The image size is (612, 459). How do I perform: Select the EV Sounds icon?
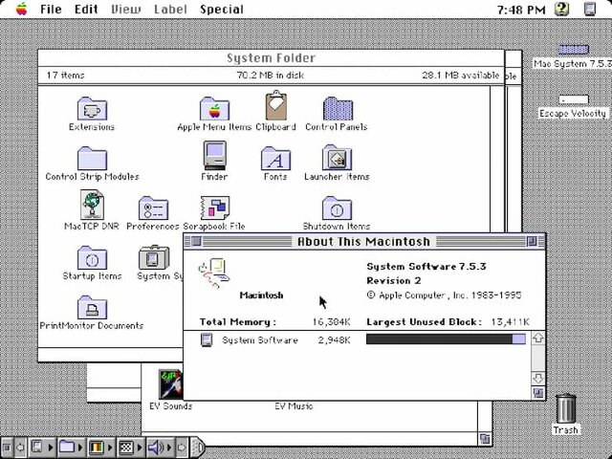coord(170,384)
